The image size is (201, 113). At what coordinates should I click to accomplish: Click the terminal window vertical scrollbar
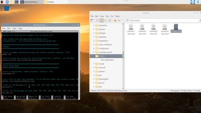click(x=79, y=65)
